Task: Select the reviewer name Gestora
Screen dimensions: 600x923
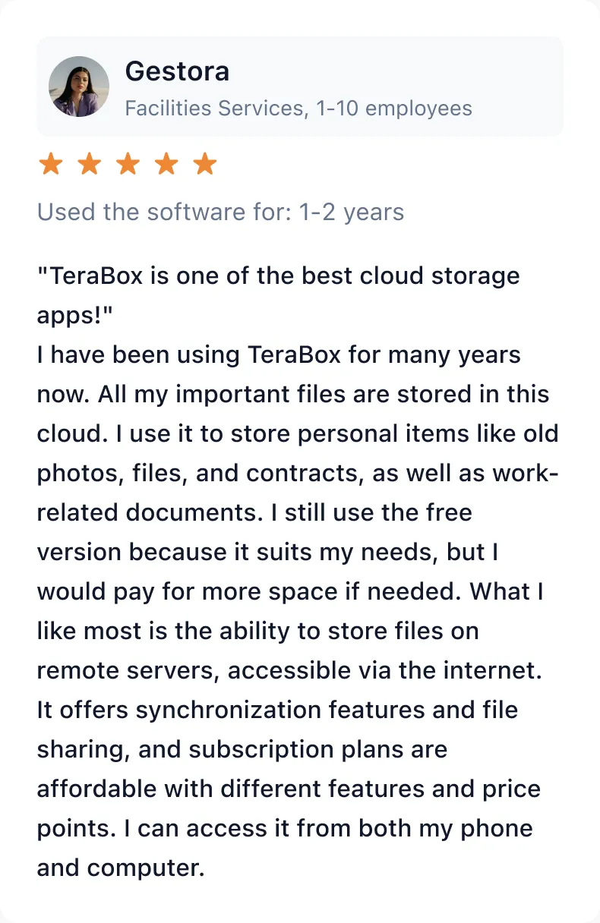Action: 177,71
